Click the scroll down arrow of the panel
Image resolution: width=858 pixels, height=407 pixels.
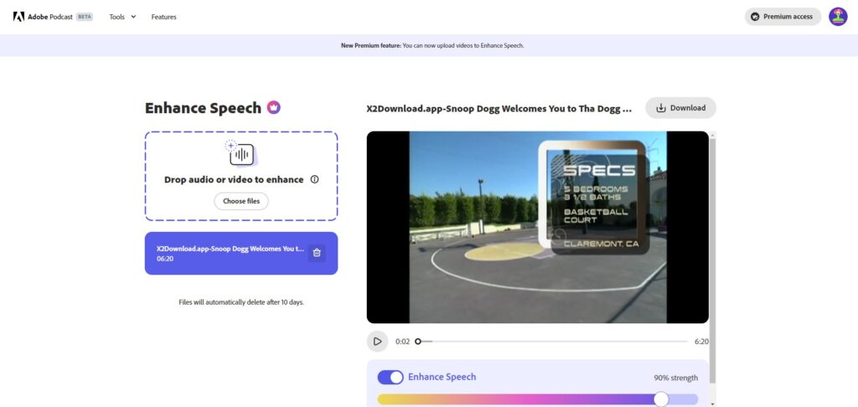click(x=712, y=403)
